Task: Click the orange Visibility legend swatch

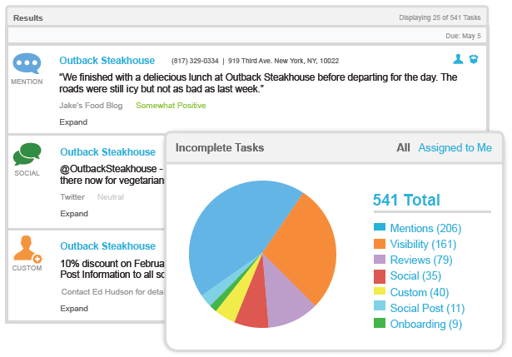Action: point(380,244)
